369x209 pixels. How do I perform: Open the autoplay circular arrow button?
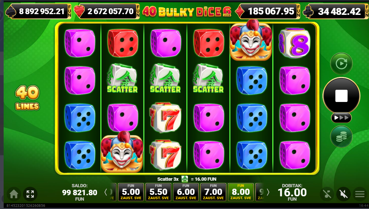341,63
